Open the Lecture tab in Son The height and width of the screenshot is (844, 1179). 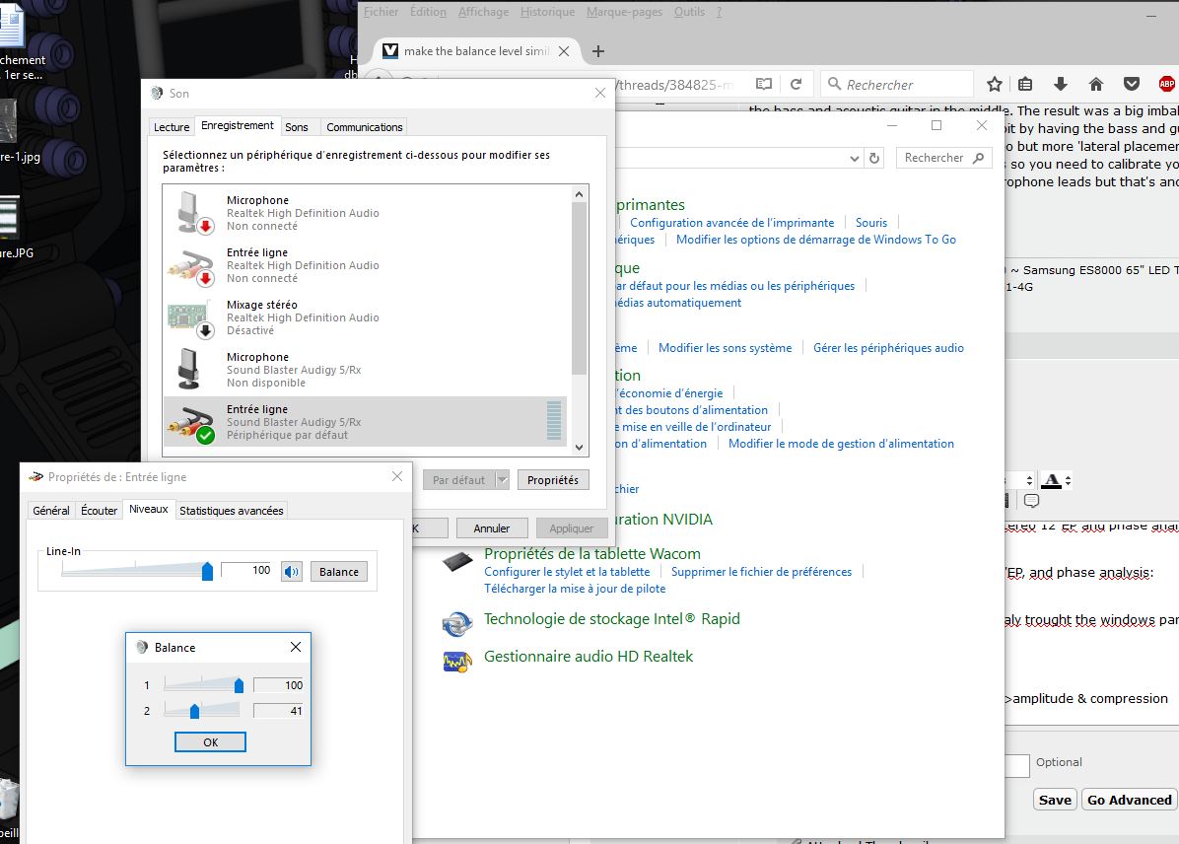tap(172, 127)
